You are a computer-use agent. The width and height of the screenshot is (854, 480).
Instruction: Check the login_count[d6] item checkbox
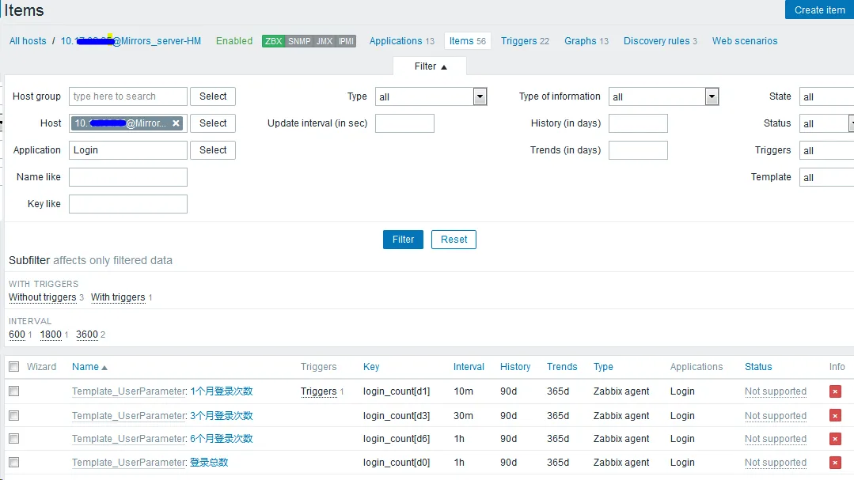[x=14, y=439]
